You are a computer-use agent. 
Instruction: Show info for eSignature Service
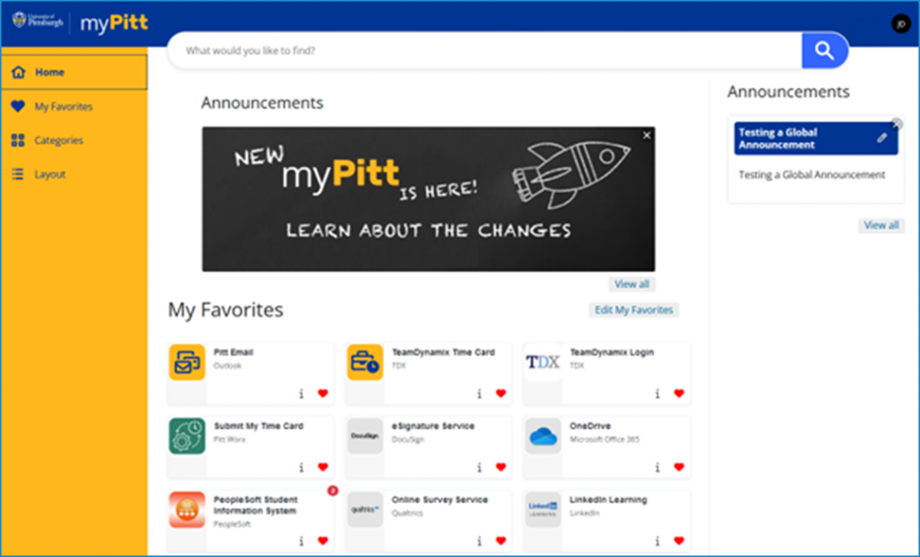point(479,467)
